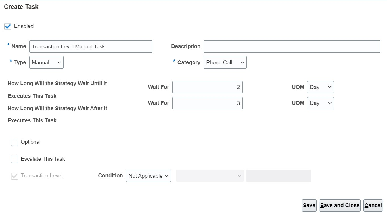
Task: Cancel the task creation
Action: click(373, 206)
